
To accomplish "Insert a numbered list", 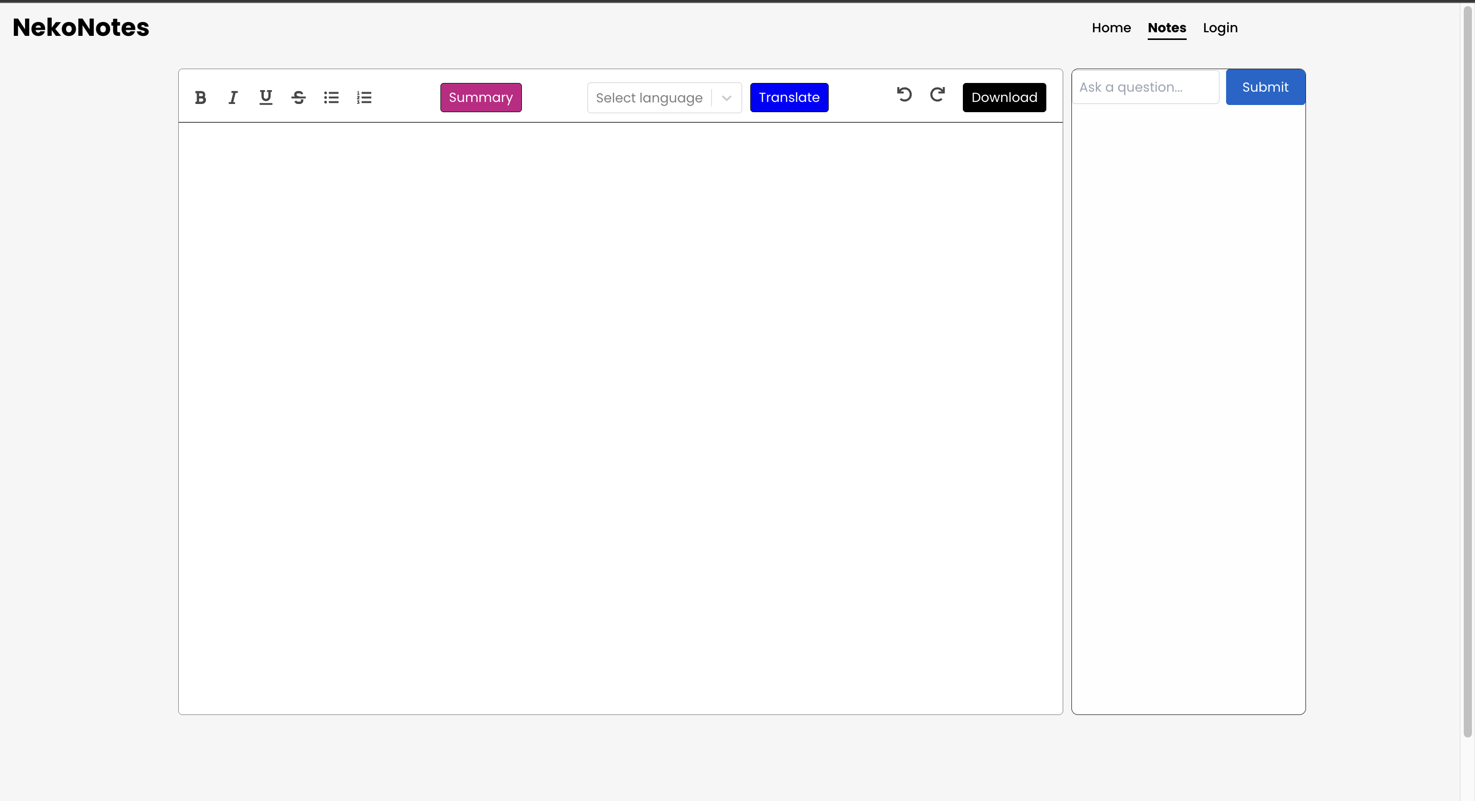I will coord(364,97).
